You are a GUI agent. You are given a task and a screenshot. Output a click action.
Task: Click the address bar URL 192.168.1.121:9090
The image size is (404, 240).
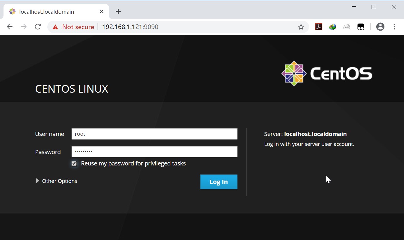[x=130, y=27]
